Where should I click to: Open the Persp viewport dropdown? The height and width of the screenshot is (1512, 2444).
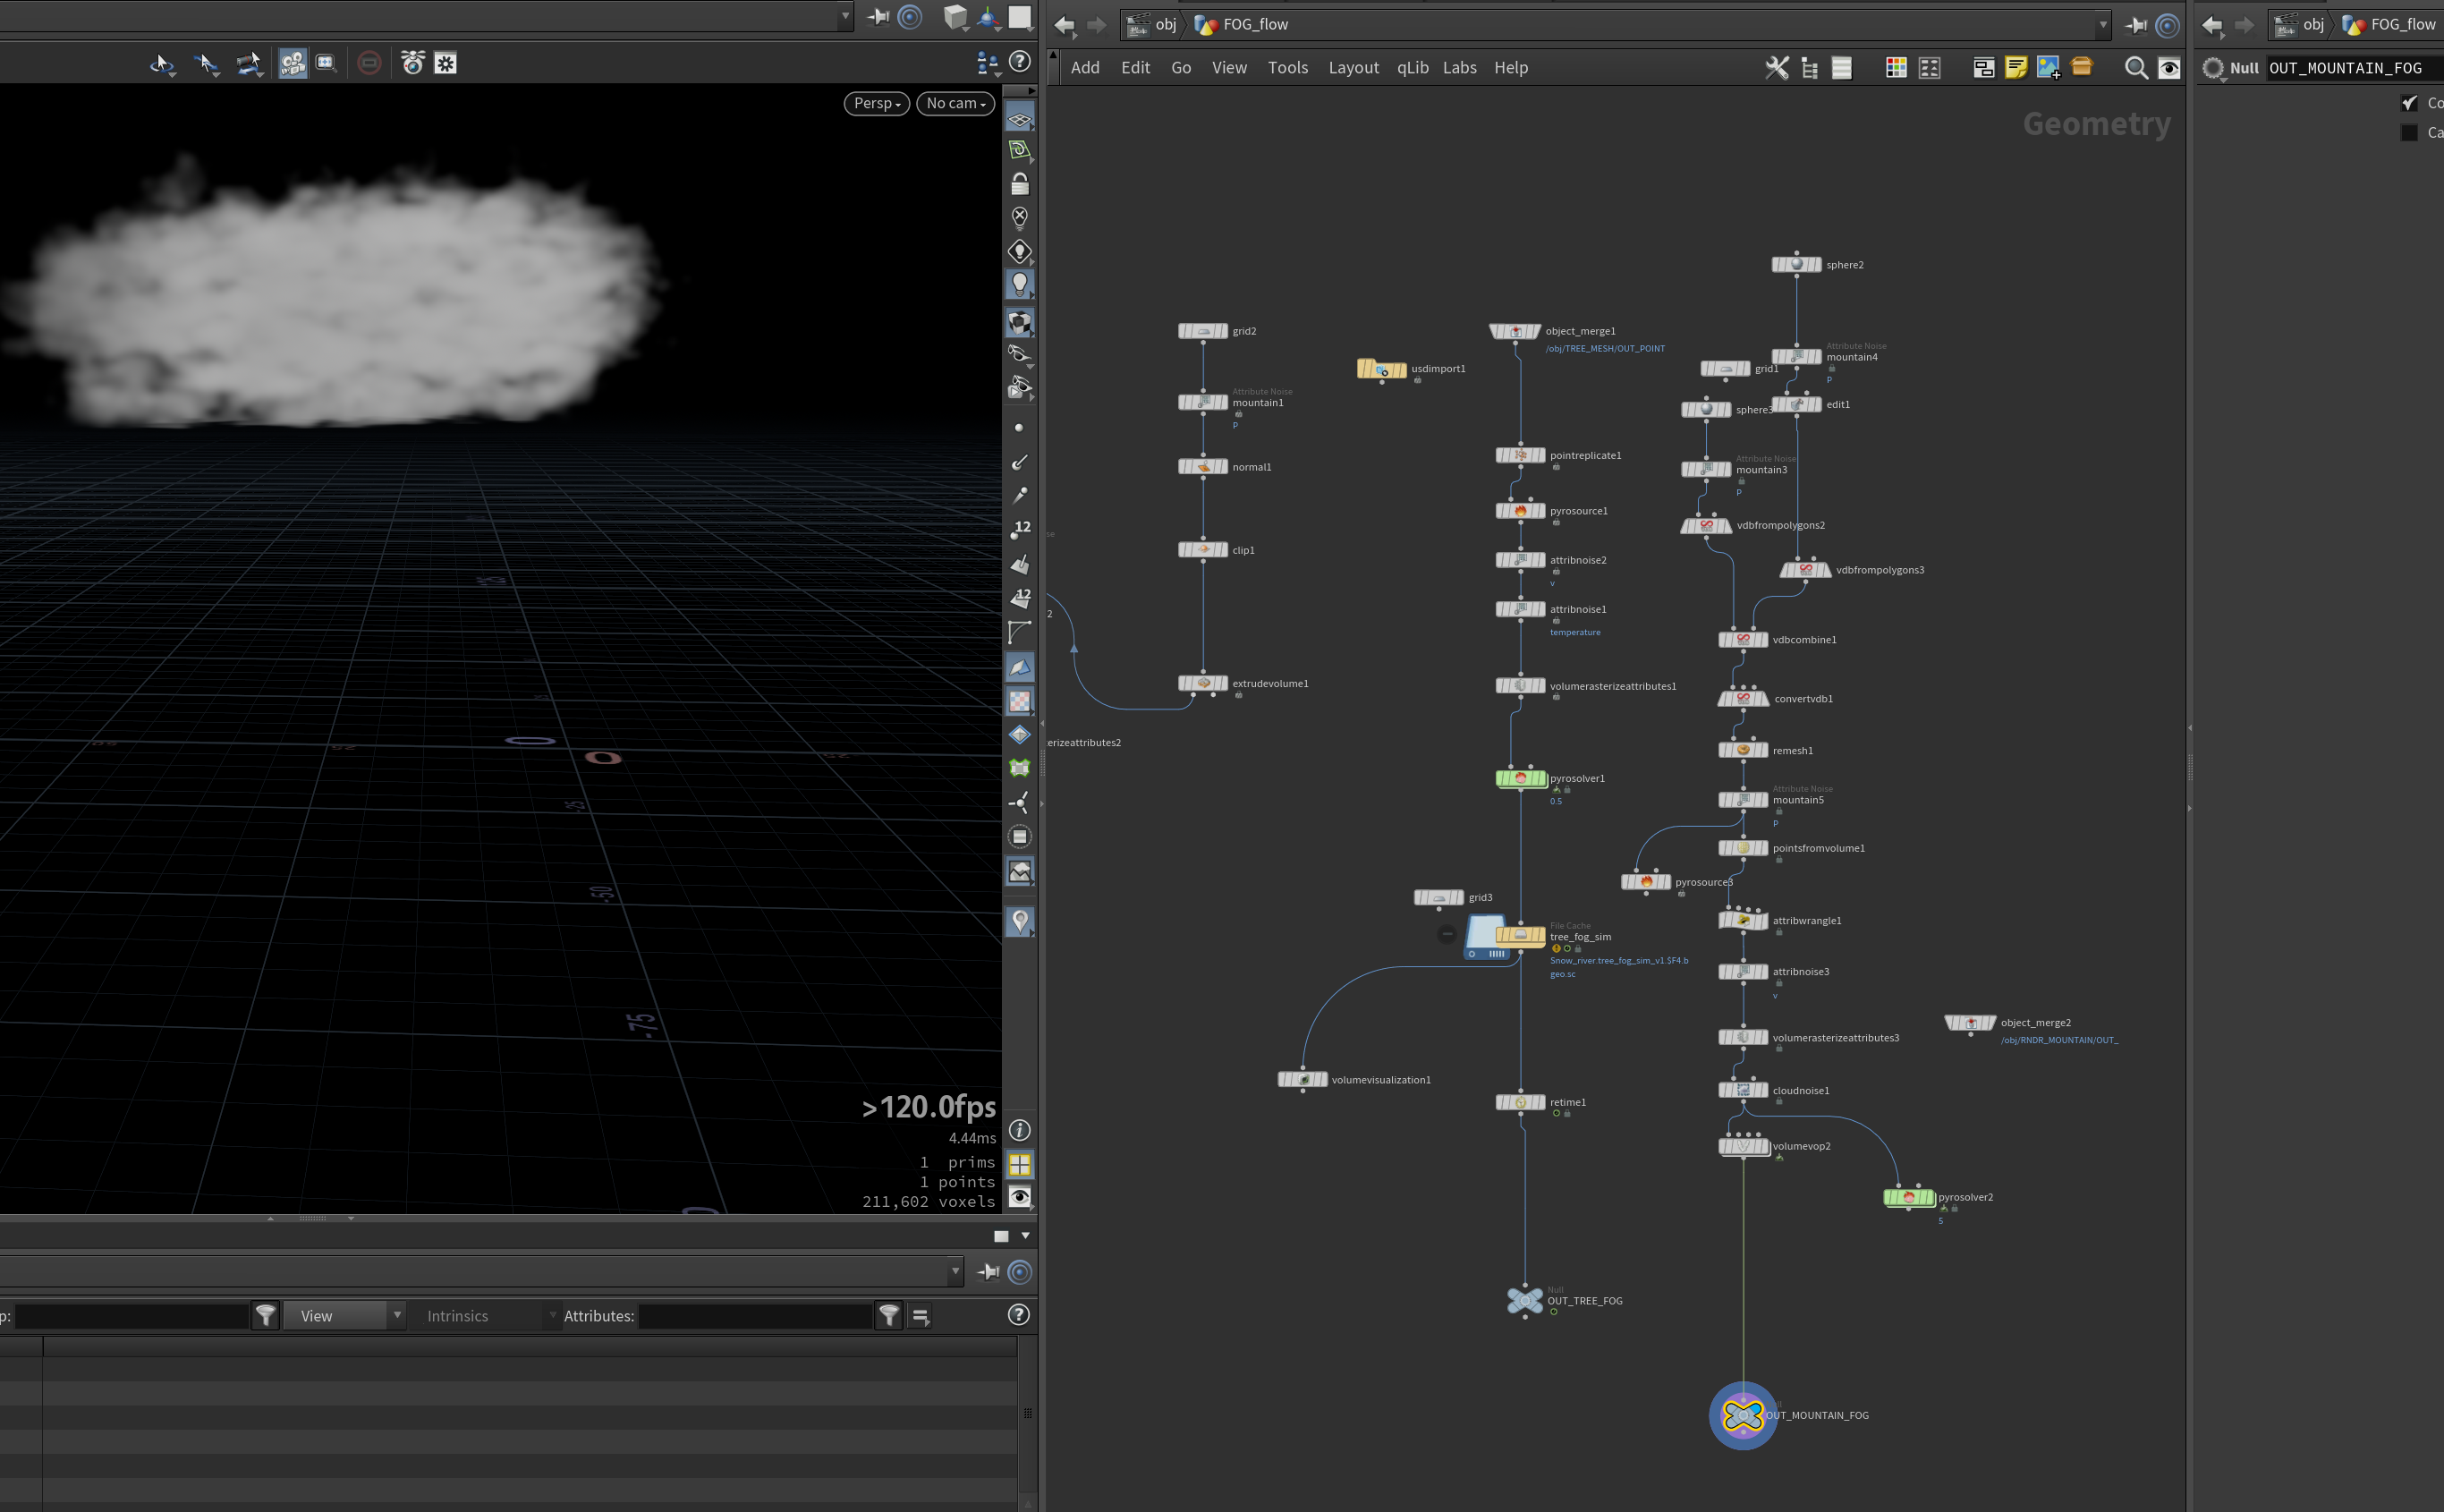pyautogui.click(x=877, y=103)
